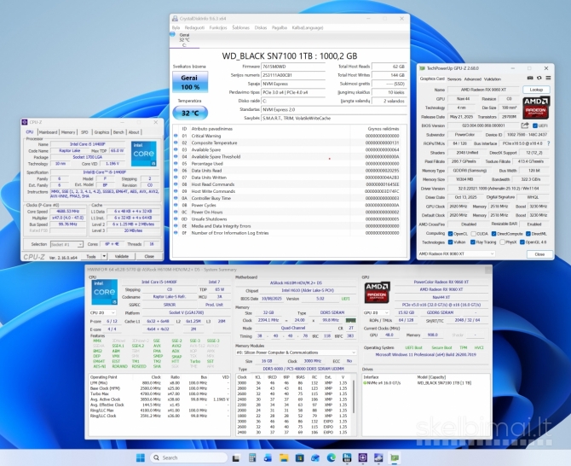Image resolution: width=571 pixels, height=466 pixels.
Task: Open the Microsoft Store taskbar icon
Action: 300,458
